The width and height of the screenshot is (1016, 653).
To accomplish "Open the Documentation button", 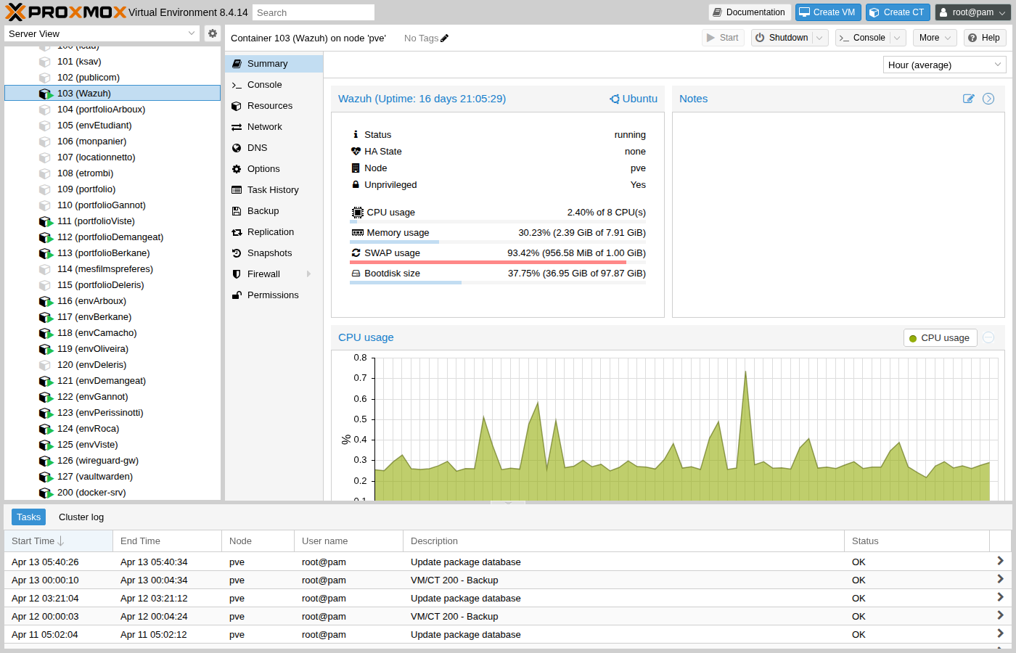I will click(x=749, y=12).
